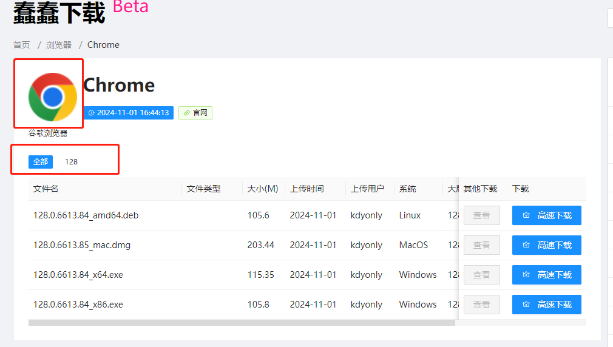Select the 全部 filter tag

coord(41,162)
